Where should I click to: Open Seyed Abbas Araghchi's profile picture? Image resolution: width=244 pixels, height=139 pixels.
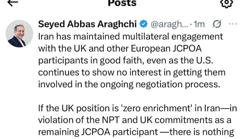tap(19, 34)
